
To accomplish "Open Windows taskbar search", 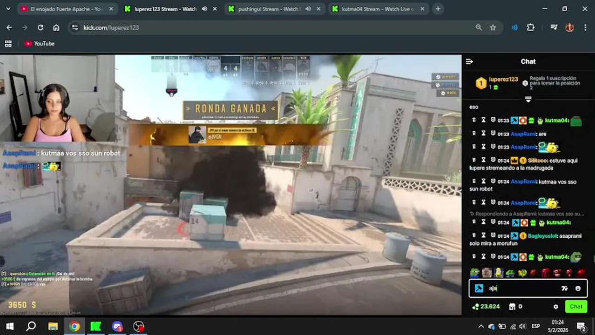I will point(31,326).
